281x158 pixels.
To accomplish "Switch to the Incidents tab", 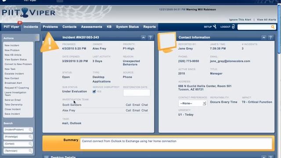I will [31, 27].
